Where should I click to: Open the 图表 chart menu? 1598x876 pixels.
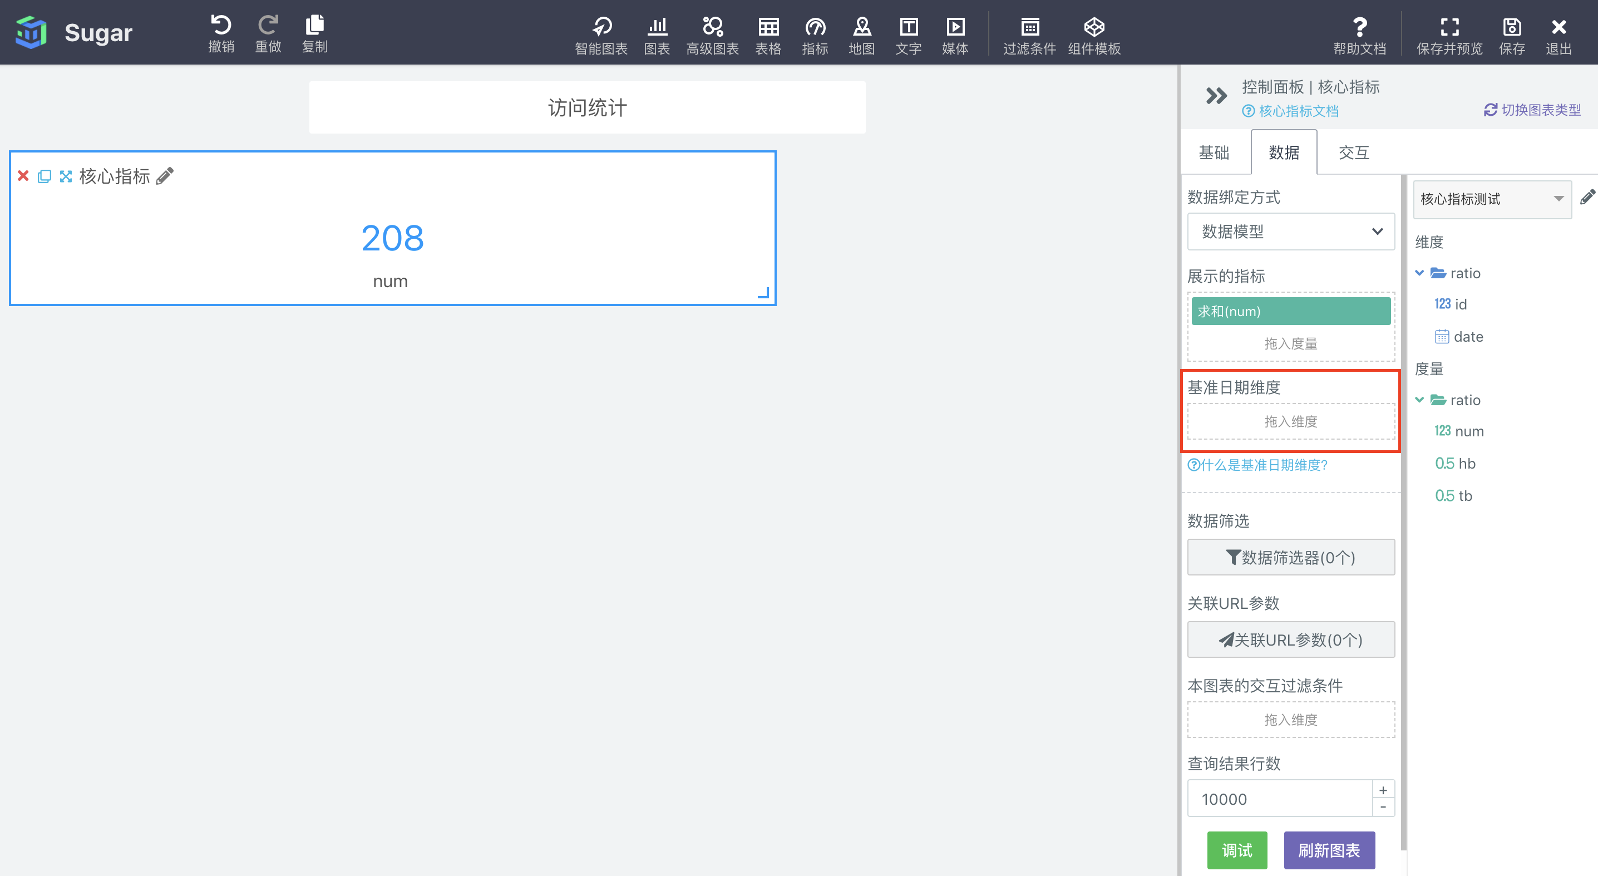(657, 36)
